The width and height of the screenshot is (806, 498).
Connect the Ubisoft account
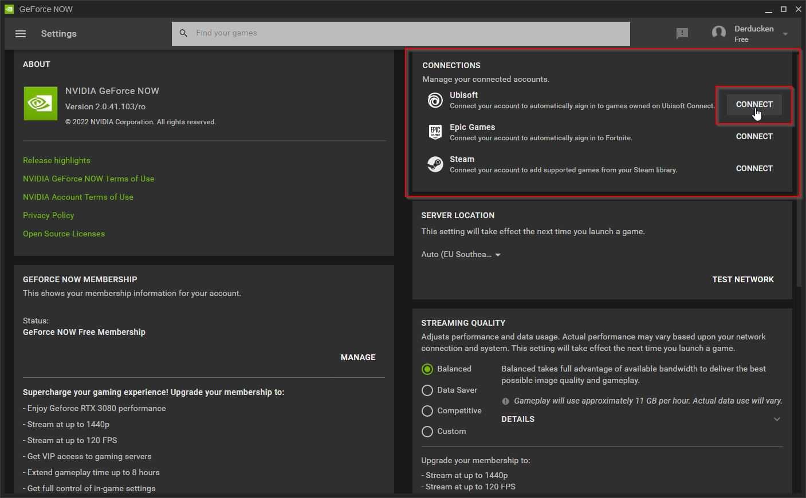point(754,105)
